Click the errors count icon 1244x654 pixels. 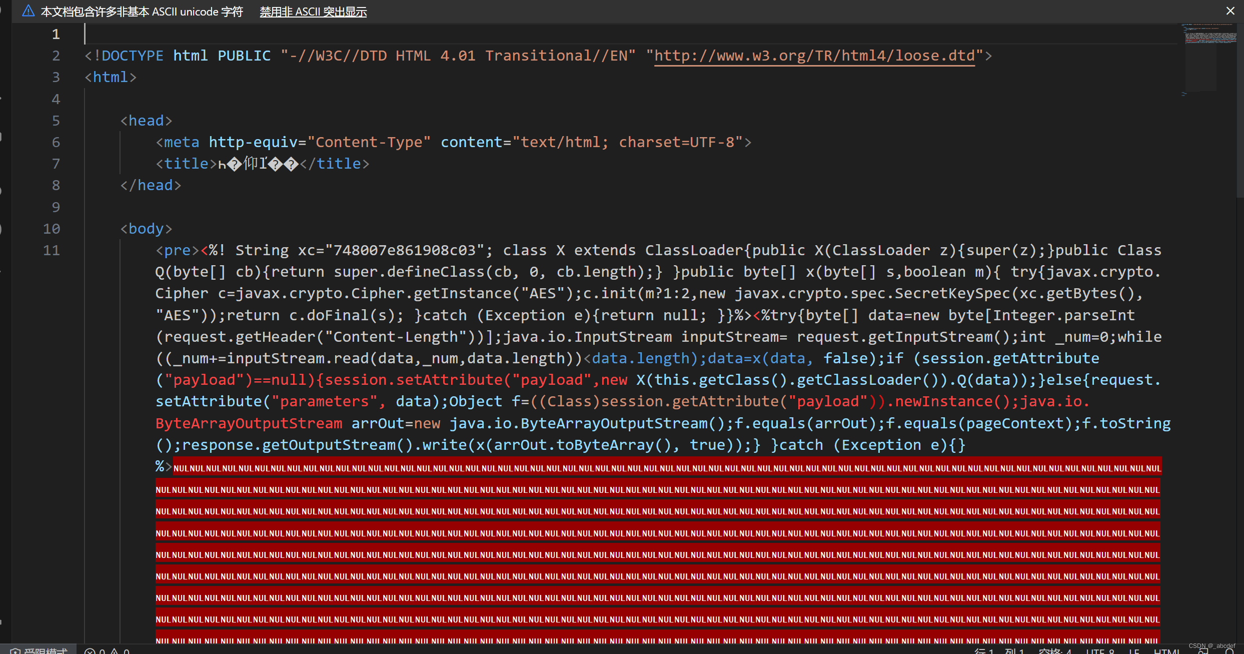(x=90, y=651)
